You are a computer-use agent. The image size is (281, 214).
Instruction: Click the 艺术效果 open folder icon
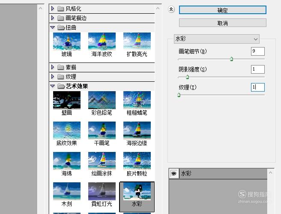tap(61, 86)
